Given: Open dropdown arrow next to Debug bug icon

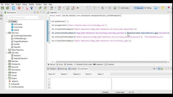Looking at the screenshot, I should [106, 8].
